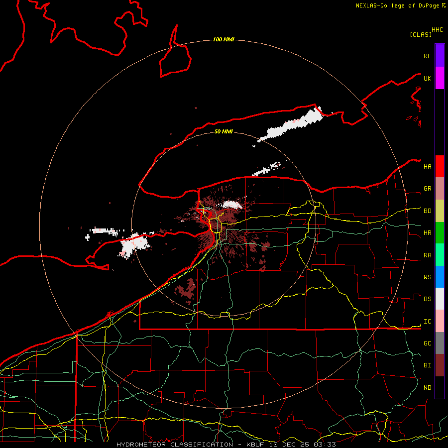Click the 'BI' legend label
Viewport: 448px width, 448px height.
427,365
